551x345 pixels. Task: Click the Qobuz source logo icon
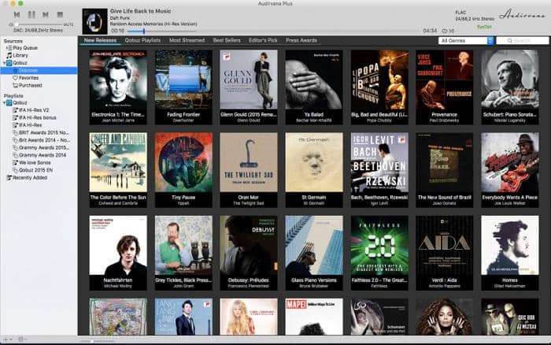click(9, 63)
